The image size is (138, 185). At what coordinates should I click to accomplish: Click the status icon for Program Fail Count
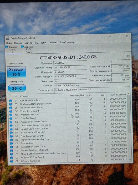click(11, 115)
